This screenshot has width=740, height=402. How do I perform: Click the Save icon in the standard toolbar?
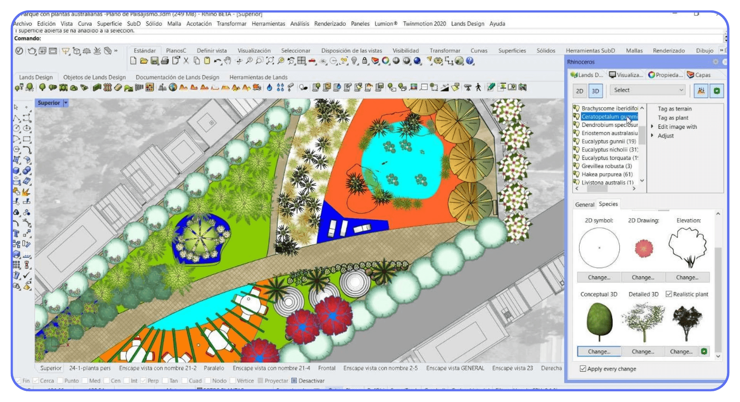click(x=155, y=60)
